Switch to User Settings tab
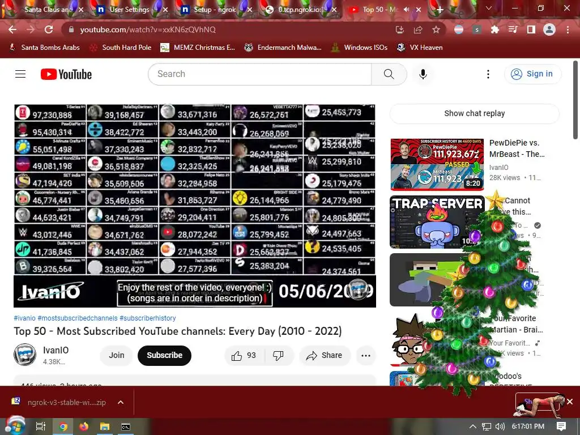The image size is (580, 435). coord(130,10)
